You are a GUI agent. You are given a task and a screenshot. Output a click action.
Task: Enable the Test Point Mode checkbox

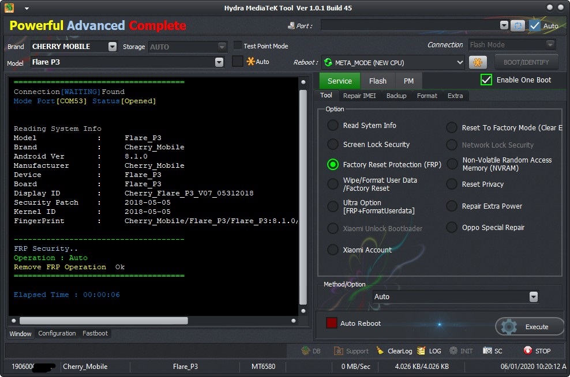point(238,46)
